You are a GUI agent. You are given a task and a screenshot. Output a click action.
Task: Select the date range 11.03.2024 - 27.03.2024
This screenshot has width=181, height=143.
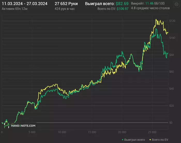25,4
